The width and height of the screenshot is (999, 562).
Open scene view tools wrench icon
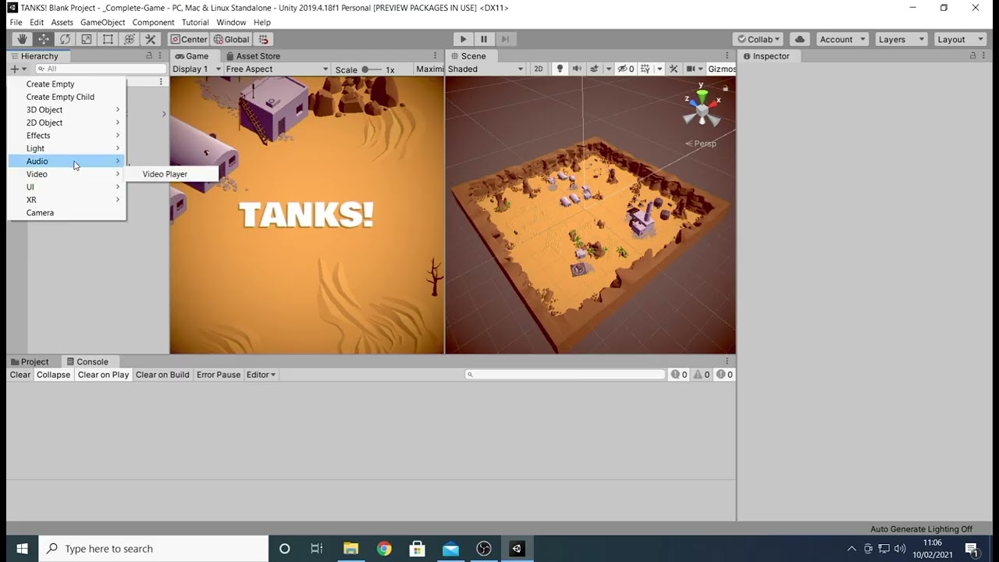click(674, 69)
